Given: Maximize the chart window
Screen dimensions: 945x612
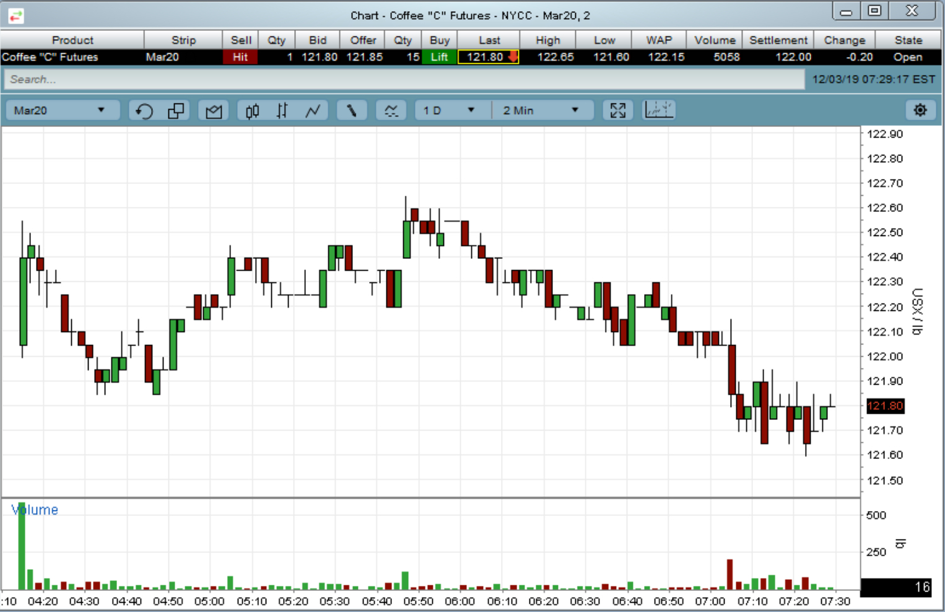Looking at the screenshot, I should [x=874, y=11].
